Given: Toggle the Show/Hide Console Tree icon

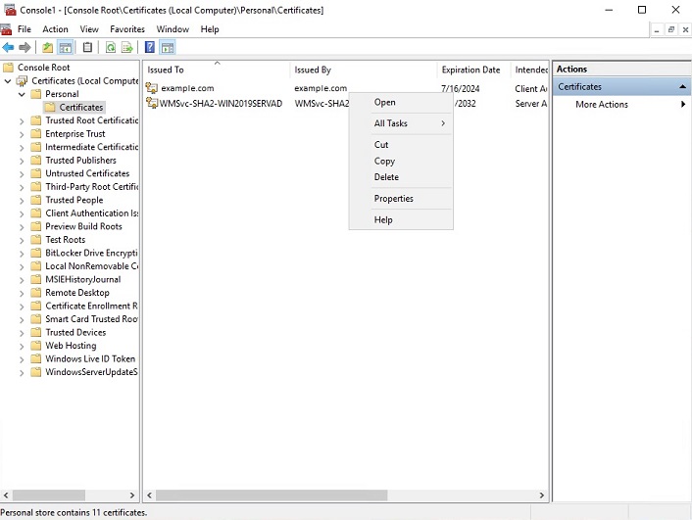Looking at the screenshot, I should point(66,47).
